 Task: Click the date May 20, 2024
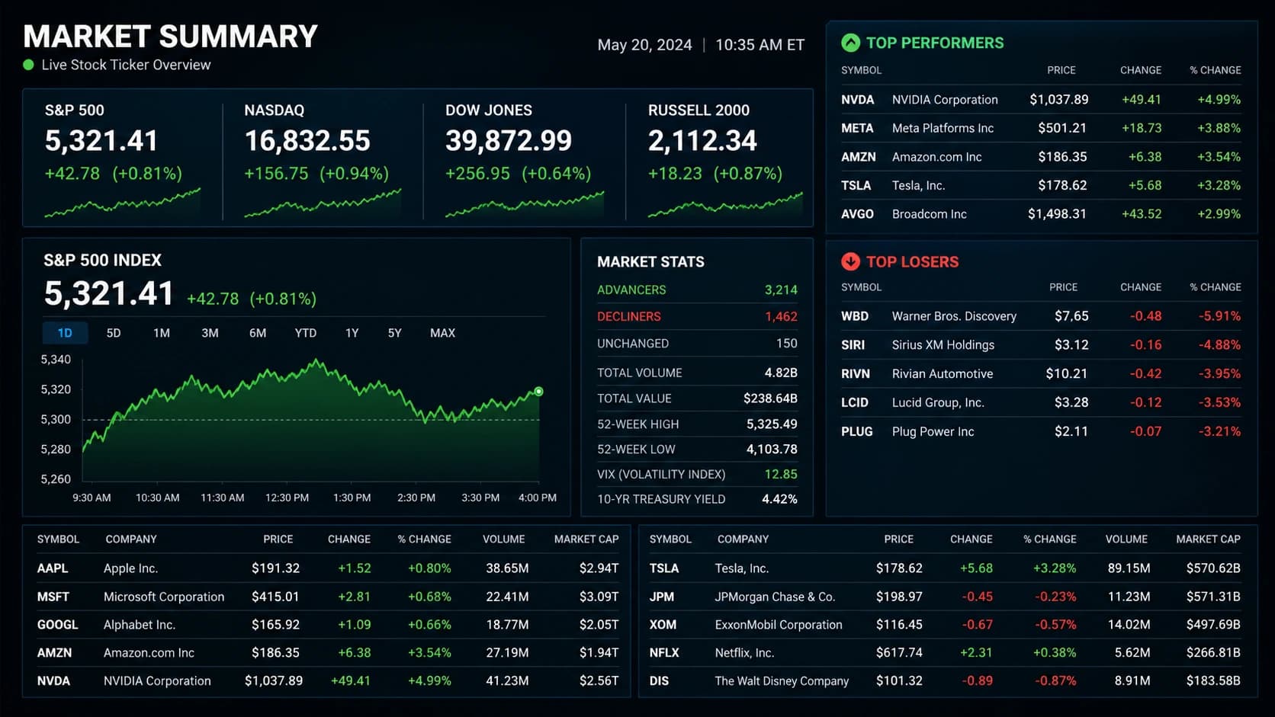pos(645,45)
